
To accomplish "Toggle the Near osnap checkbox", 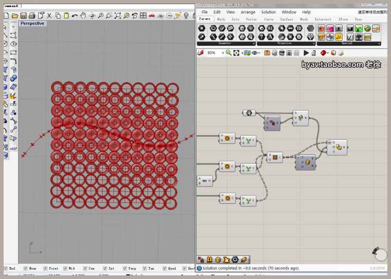I will [26, 269].
